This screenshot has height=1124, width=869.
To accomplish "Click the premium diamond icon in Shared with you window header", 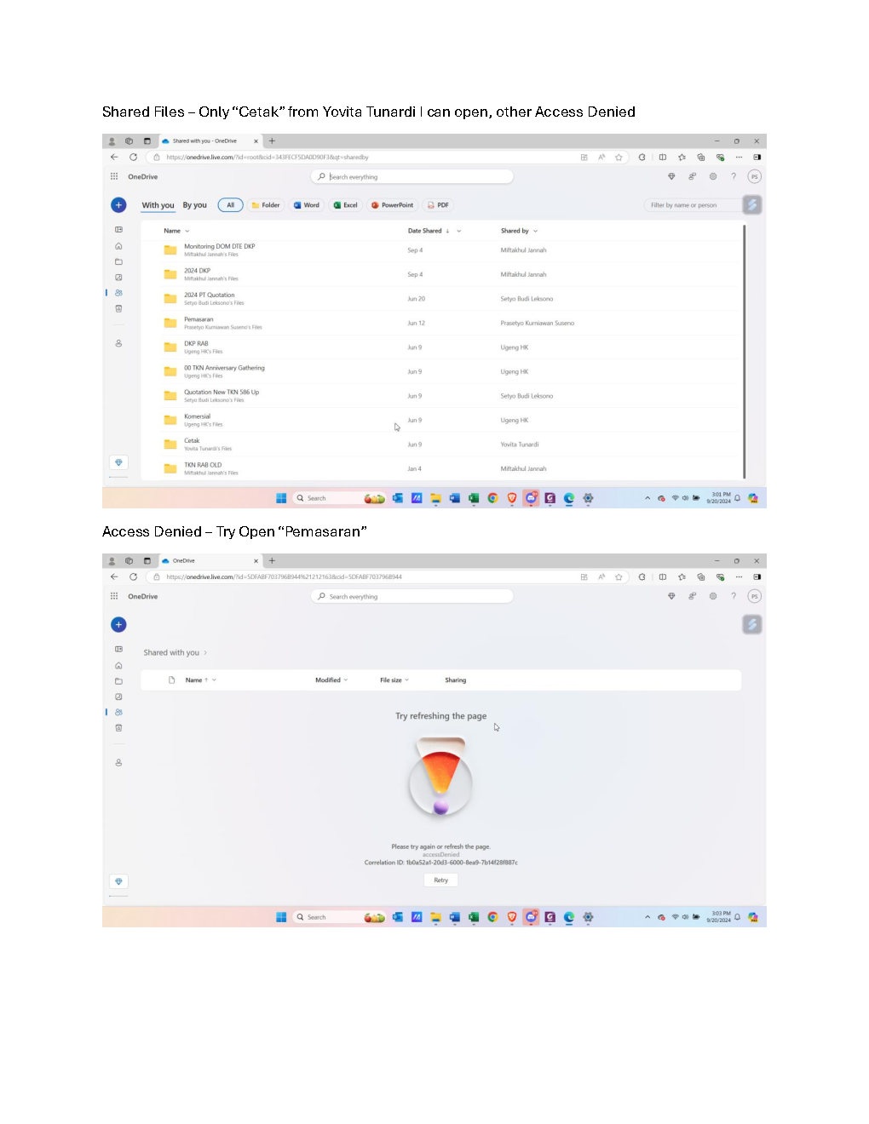I will coord(671,176).
